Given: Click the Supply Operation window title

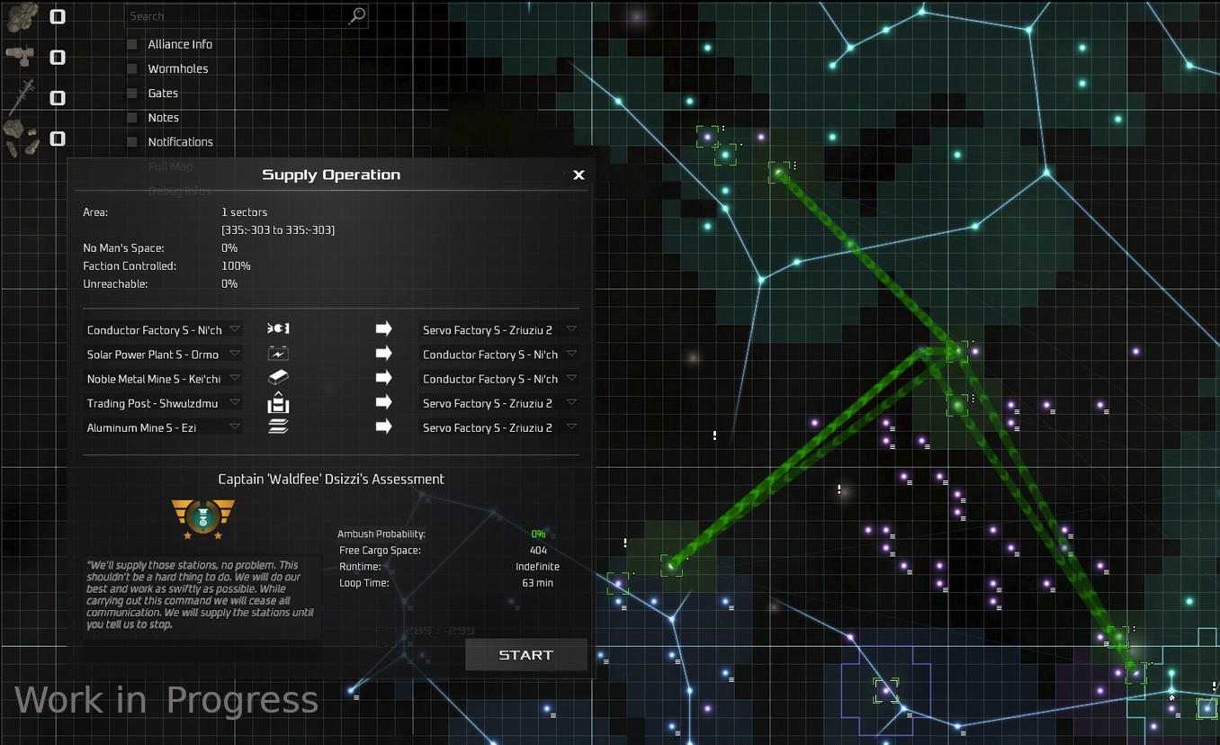Looking at the screenshot, I should [x=331, y=175].
